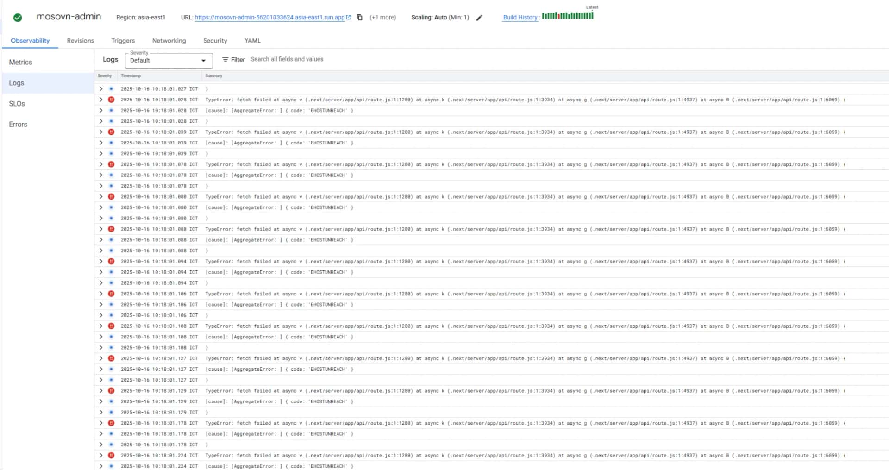Click the (+1 more) URLs text
The image size is (889, 470).
382,17
